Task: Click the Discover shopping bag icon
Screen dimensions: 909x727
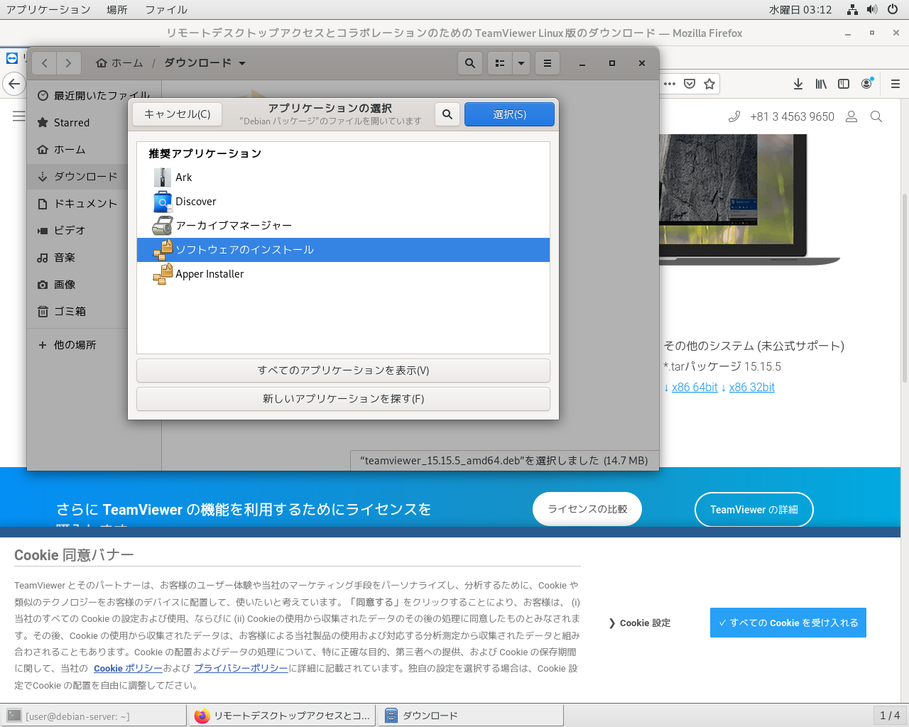Action: pyautogui.click(x=163, y=202)
